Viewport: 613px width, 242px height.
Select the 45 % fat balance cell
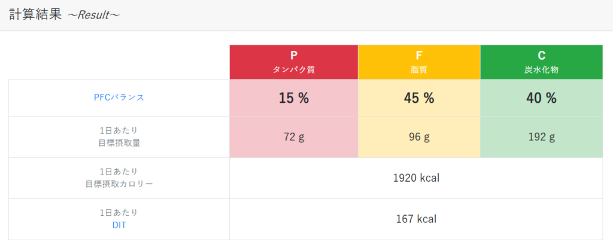tap(419, 98)
